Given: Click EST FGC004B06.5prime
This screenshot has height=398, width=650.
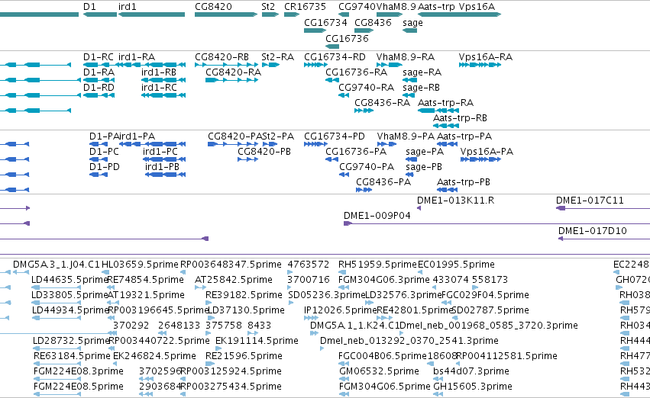Looking at the screenshot, I should click(342, 364).
